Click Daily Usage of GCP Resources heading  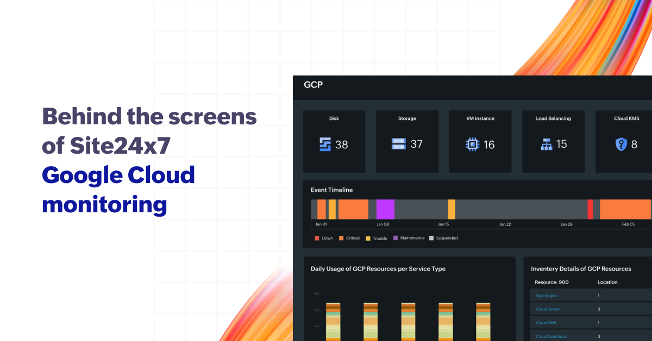pyautogui.click(x=378, y=269)
